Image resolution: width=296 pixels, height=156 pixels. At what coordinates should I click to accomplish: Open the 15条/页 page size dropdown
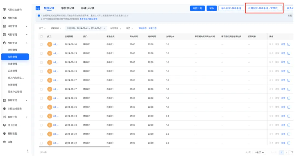click(259, 152)
